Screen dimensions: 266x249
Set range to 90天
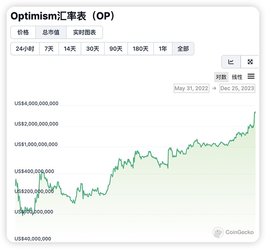[x=116, y=49]
